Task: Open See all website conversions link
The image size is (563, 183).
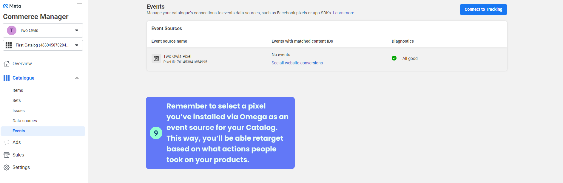Action: (x=297, y=63)
